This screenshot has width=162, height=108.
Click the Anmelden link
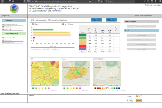pyautogui.click(x=157, y=5)
